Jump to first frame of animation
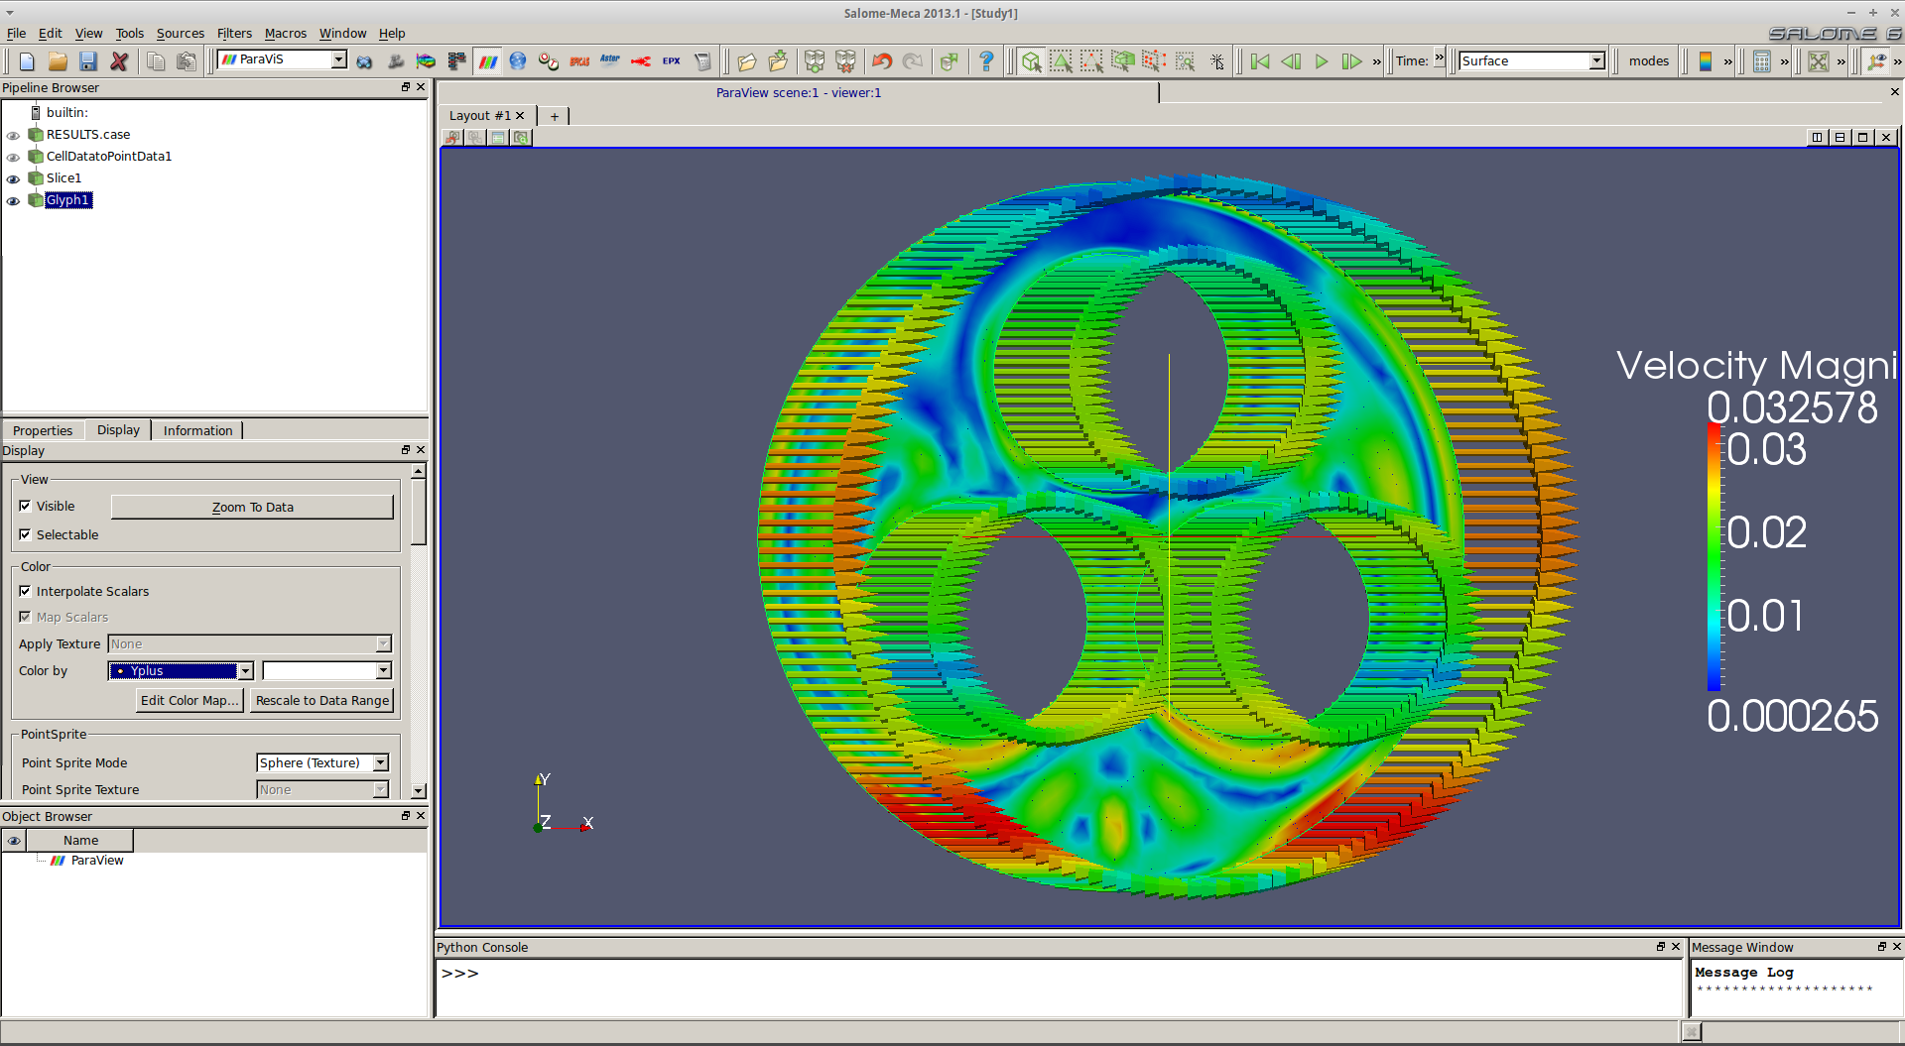The width and height of the screenshot is (1905, 1046). pos(1259,61)
